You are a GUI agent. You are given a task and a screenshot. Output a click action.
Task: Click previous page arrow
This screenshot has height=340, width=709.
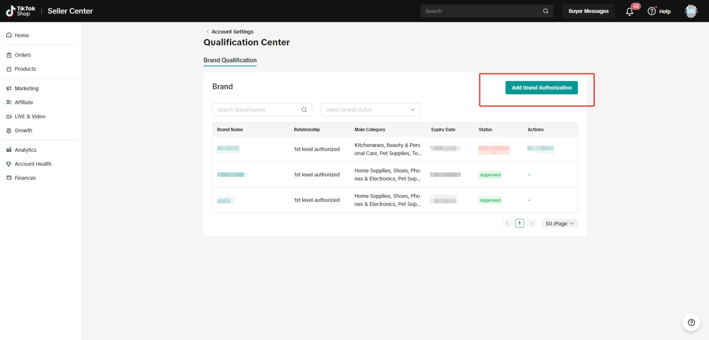pos(508,223)
